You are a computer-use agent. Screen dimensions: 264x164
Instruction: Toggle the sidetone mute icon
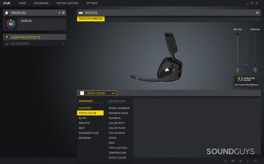pos(255,70)
